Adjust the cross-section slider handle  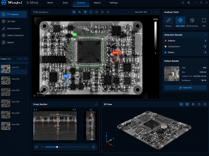(x=57, y=147)
